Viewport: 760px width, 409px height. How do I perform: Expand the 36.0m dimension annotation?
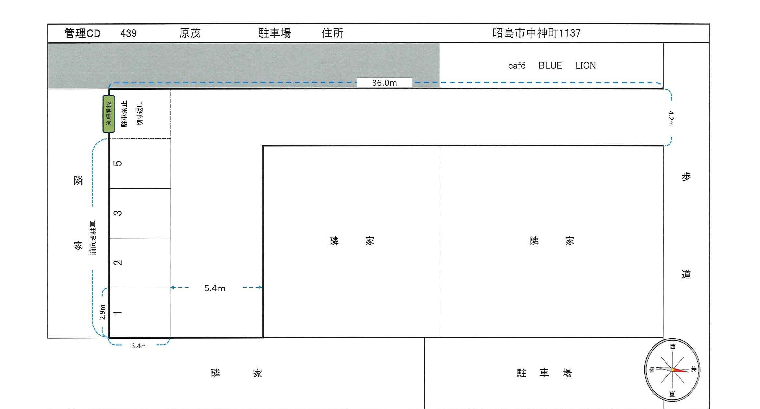click(x=384, y=83)
